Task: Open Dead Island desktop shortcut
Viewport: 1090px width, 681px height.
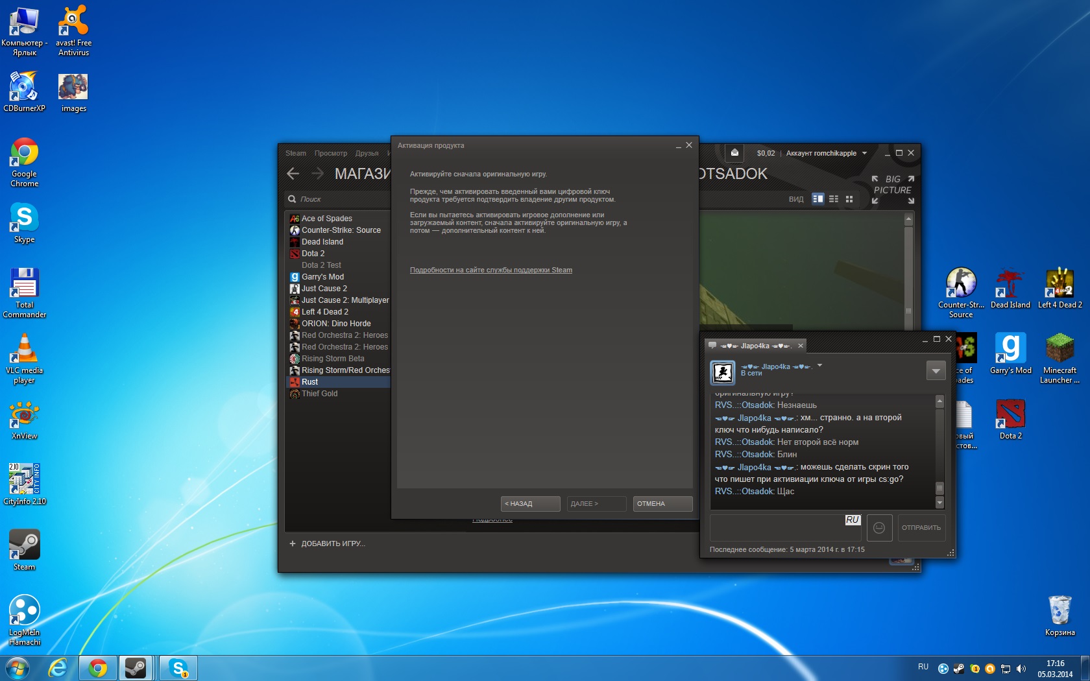Action: (1010, 288)
